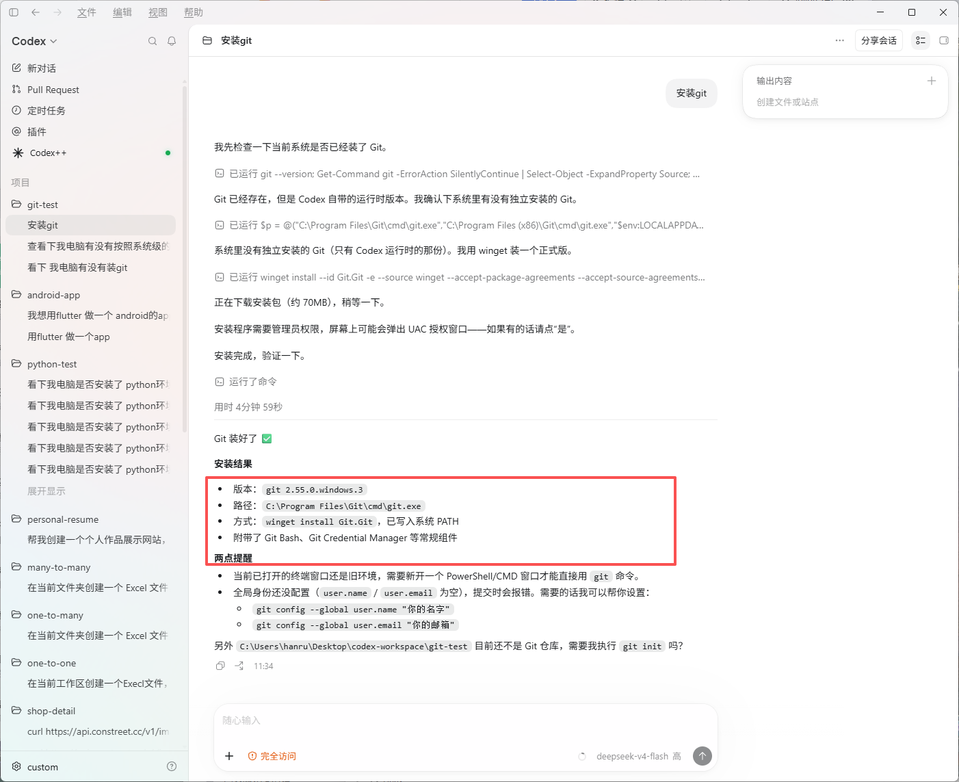Toggle the task list view icon
This screenshot has width=959, height=782.
(x=921, y=40)
